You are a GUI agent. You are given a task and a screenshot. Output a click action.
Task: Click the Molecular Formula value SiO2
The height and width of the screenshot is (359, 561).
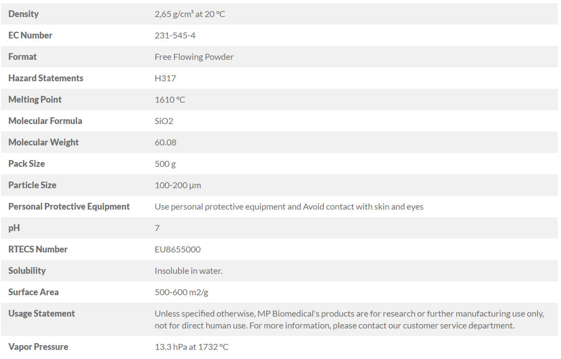click(164, 121)
